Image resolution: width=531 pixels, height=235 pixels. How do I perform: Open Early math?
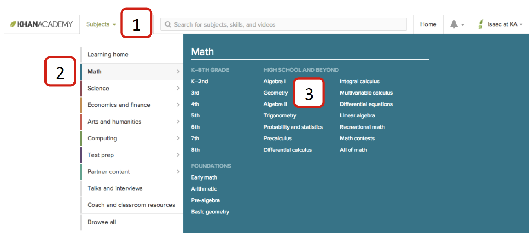click(204, 178)
